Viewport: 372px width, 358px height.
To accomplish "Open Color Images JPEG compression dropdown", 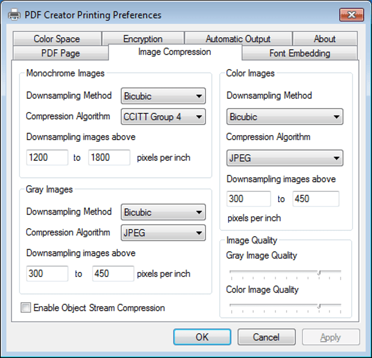I will click(284, 159).
